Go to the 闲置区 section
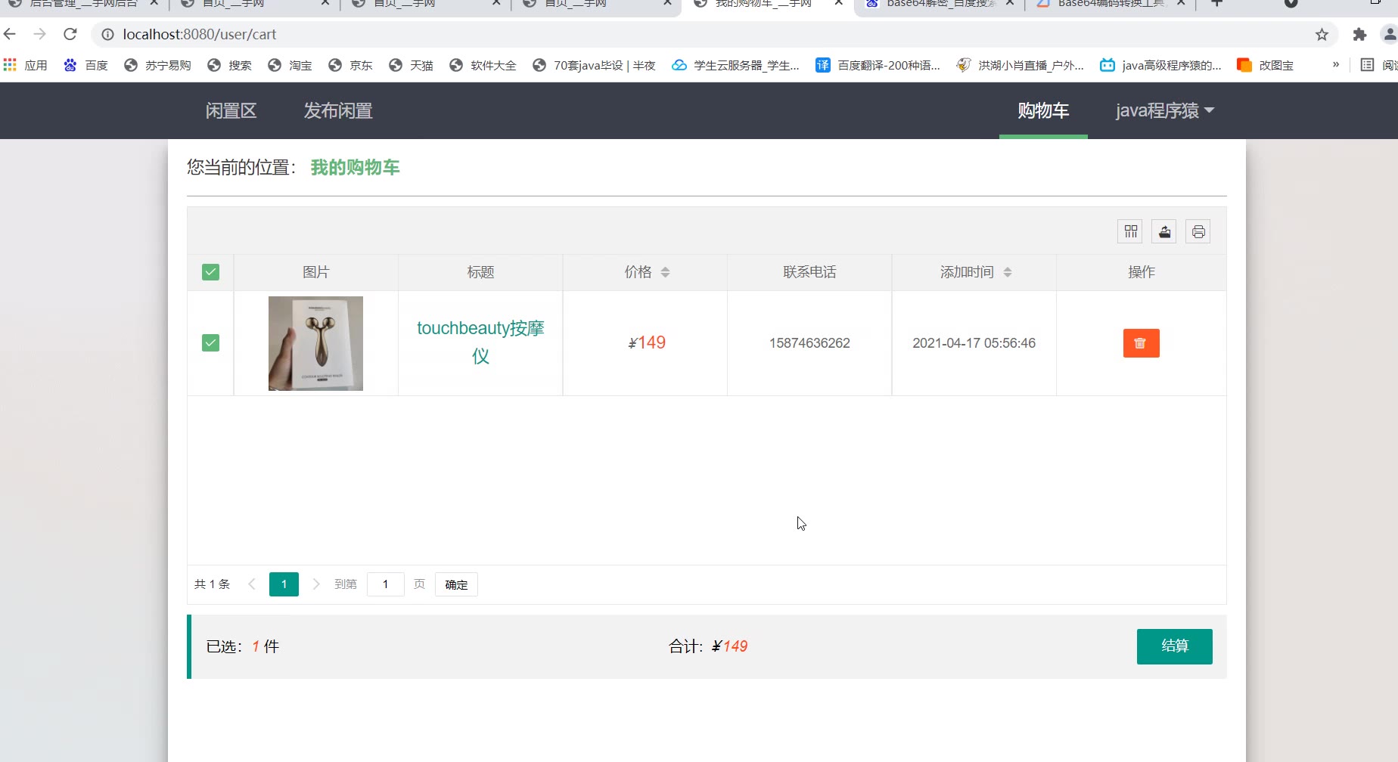 point(231,110)
